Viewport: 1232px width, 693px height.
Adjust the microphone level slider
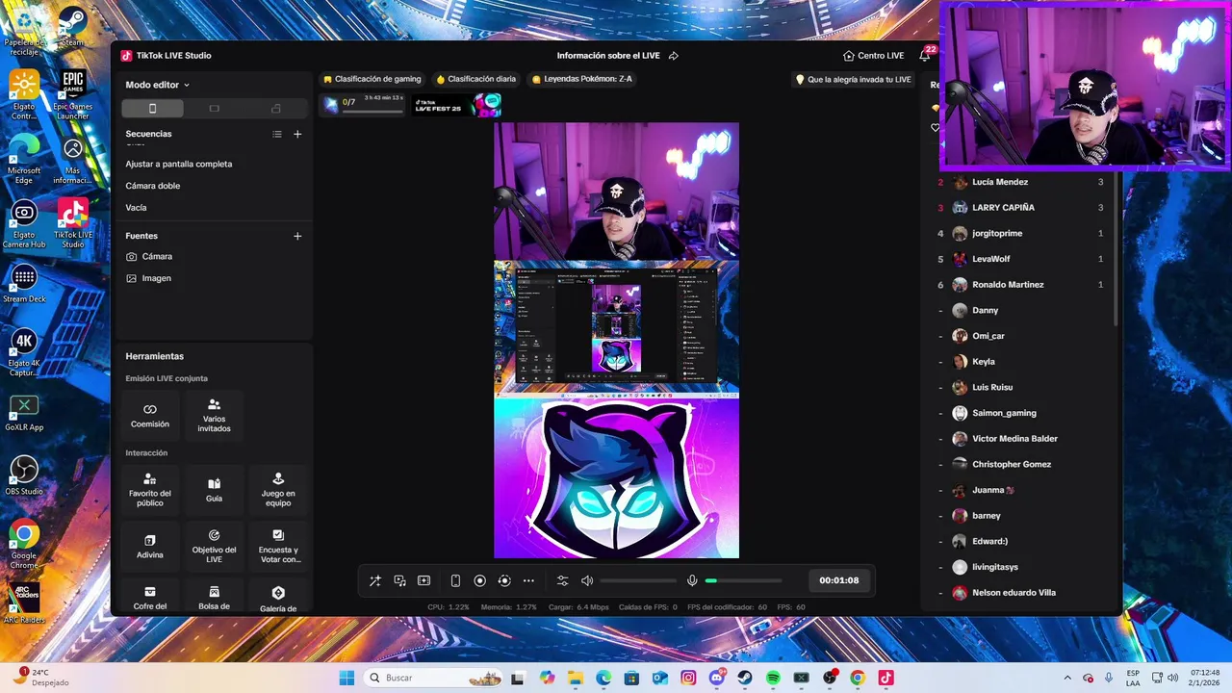(743, 580)
